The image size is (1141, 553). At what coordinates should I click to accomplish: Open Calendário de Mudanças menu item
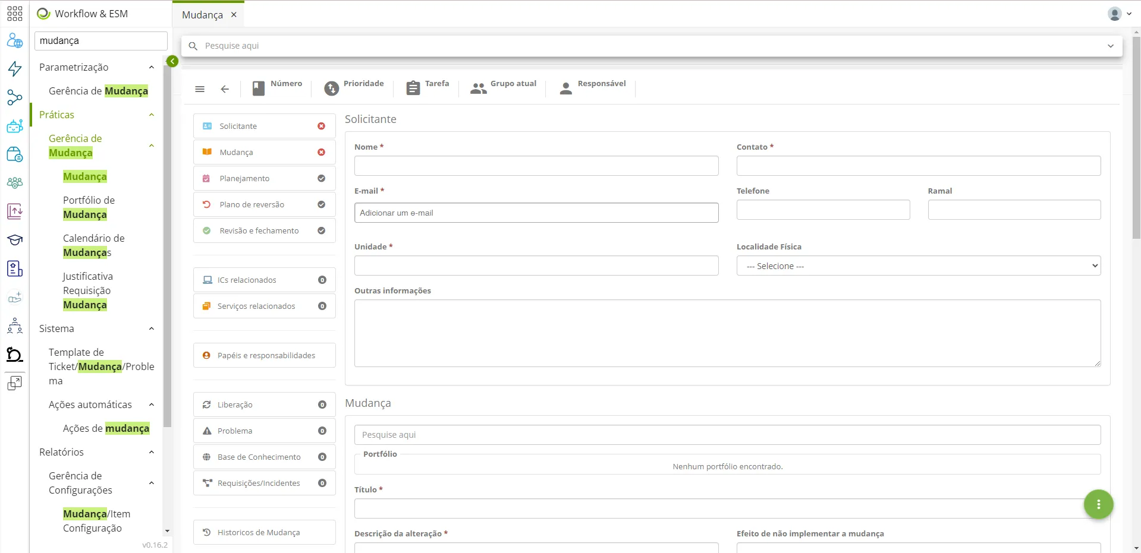(94, 245)
